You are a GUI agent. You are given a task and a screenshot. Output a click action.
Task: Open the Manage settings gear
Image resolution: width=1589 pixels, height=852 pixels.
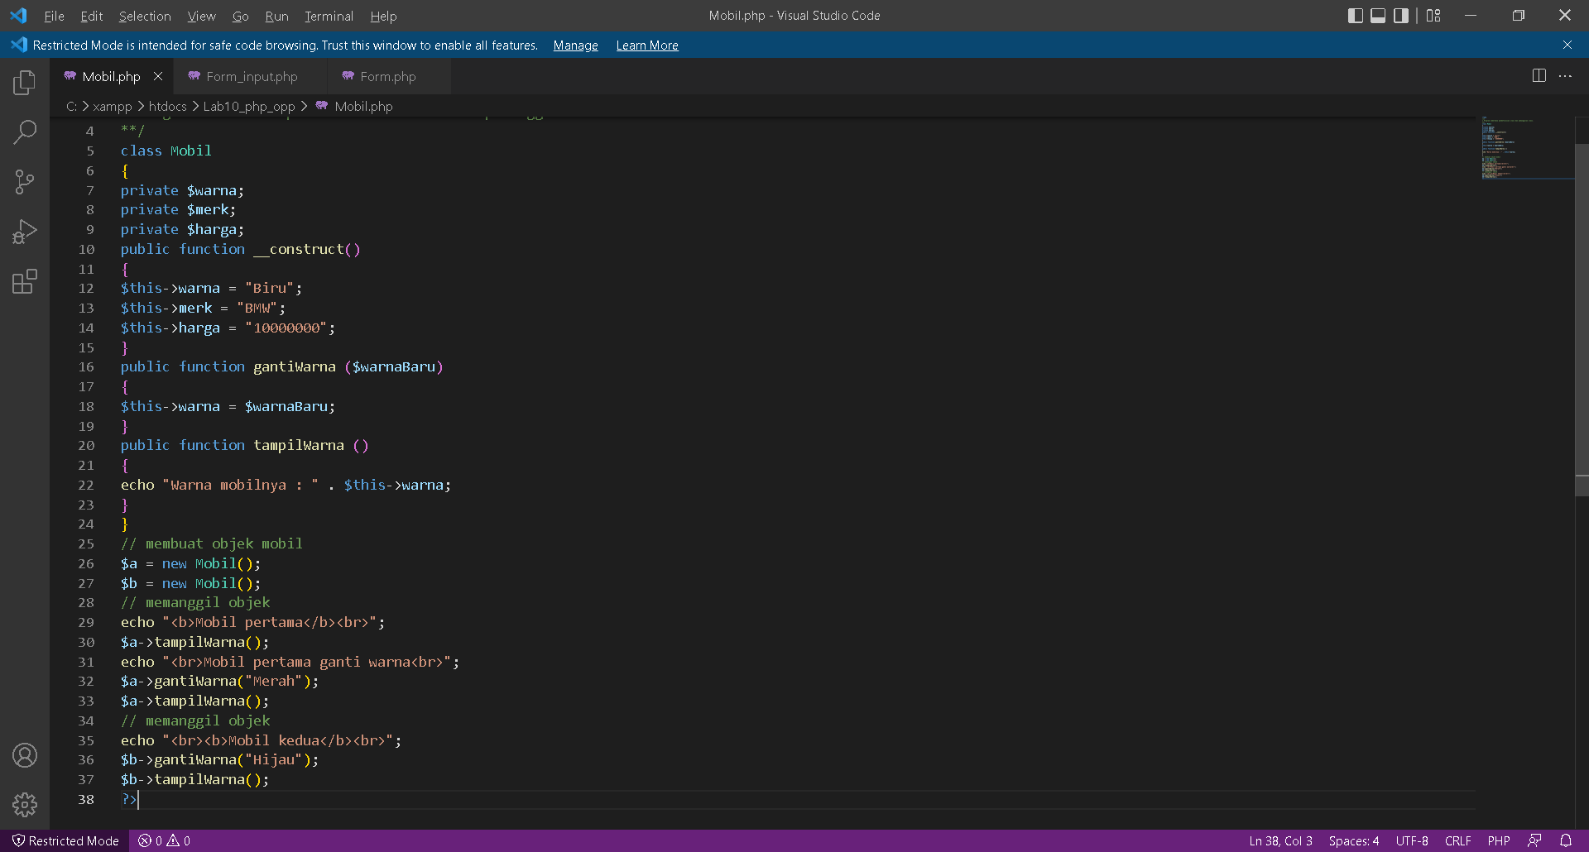pyautogui.click(x=24, y=804)
